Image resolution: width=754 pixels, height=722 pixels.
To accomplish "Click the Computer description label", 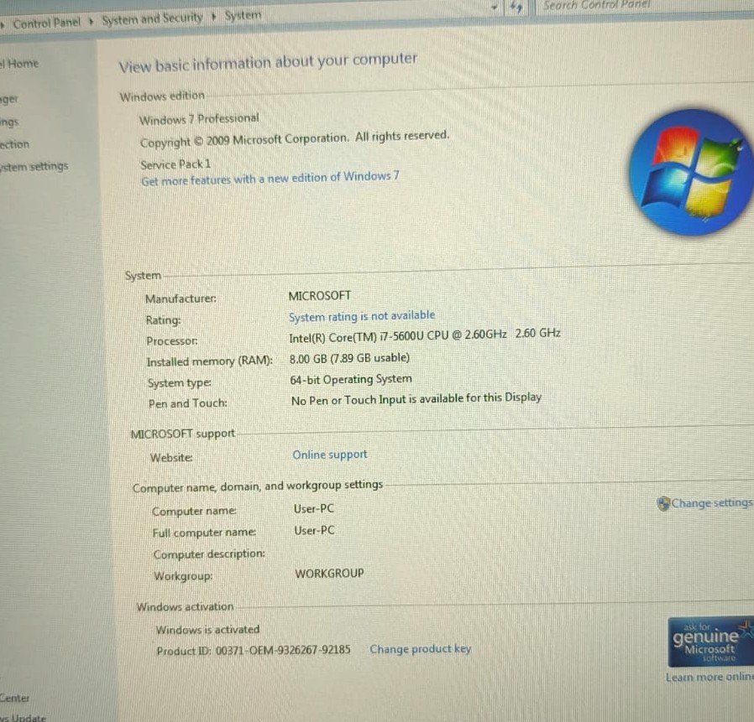I will [209, 554].
